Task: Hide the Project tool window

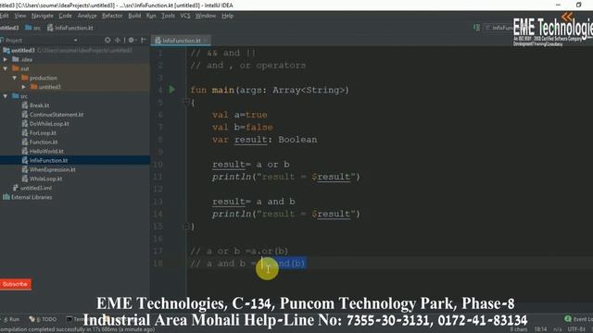Action: [x=144, y=40]
